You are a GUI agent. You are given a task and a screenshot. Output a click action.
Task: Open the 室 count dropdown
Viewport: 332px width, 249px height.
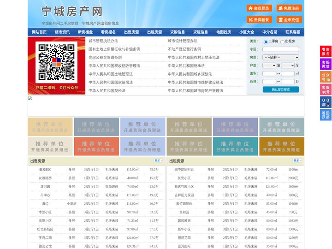click(269, 65)
